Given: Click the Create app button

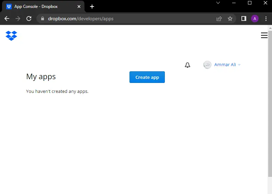Looking at the screenshot, I should tap(147, 77).
